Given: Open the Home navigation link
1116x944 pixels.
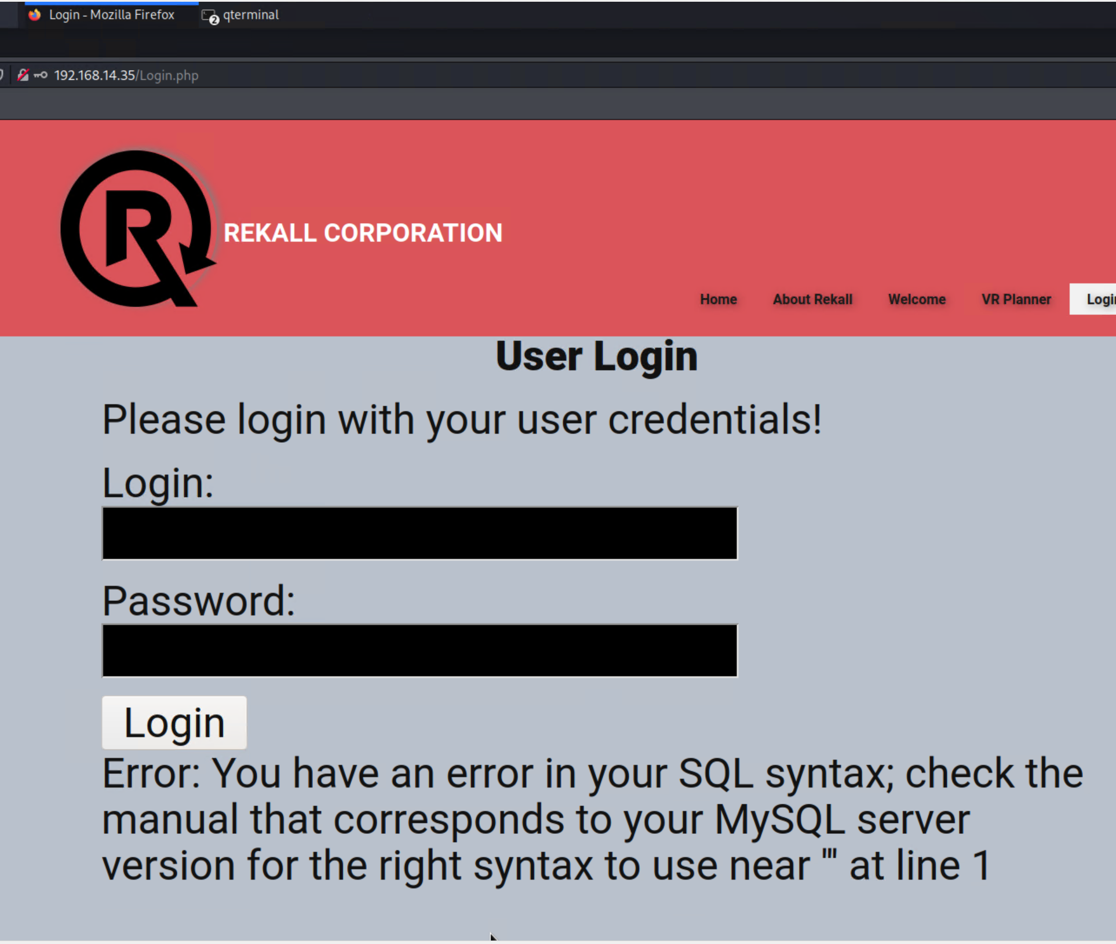Looking at the screenshot, I should tap(718, 299).
